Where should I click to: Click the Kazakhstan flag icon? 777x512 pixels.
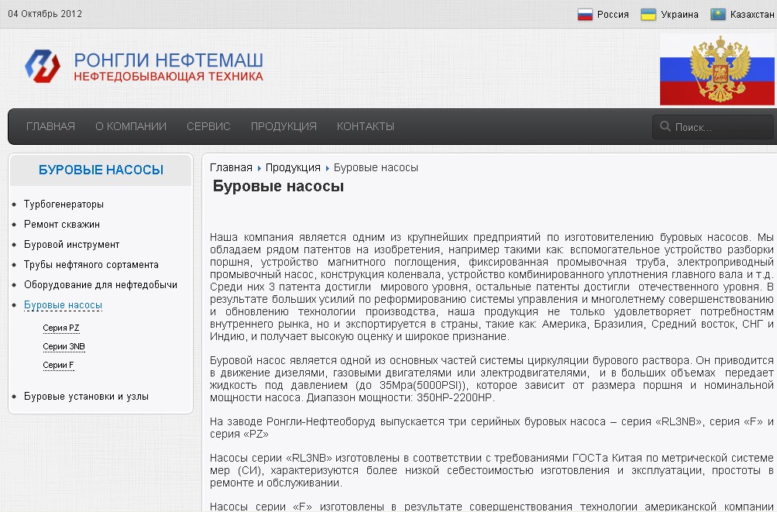click(718, 15)
